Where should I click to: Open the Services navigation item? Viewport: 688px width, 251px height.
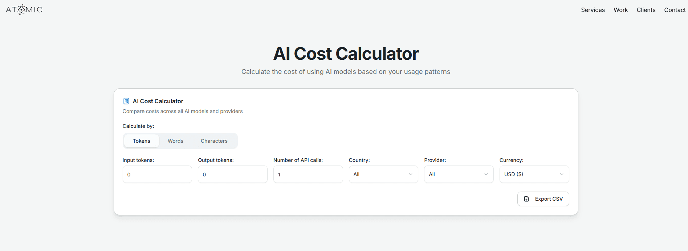click(x=593, y=10)
